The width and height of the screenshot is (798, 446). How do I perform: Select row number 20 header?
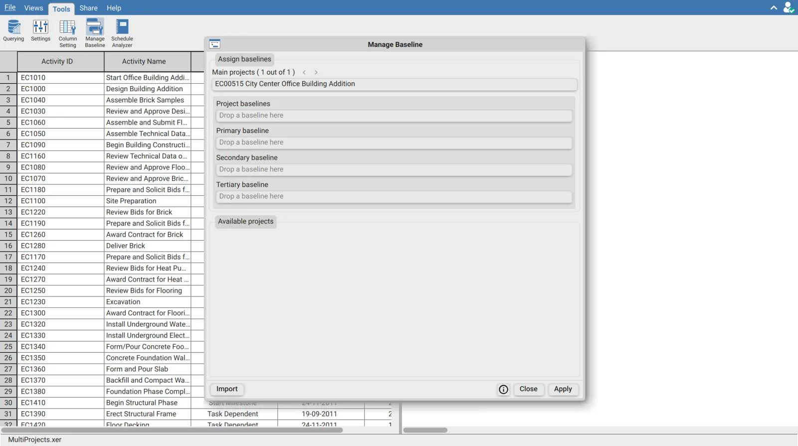[x=8, y=291]
